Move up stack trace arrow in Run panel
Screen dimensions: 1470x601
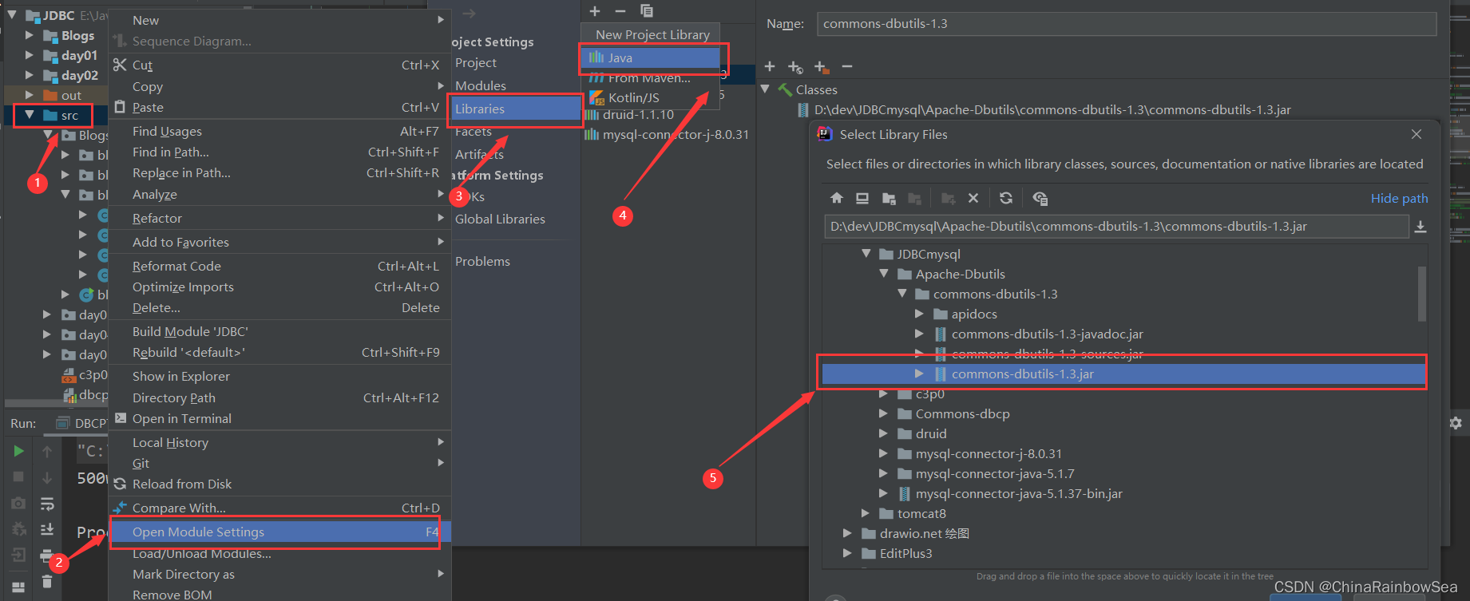pyautogui.click(x=47, y=452)
